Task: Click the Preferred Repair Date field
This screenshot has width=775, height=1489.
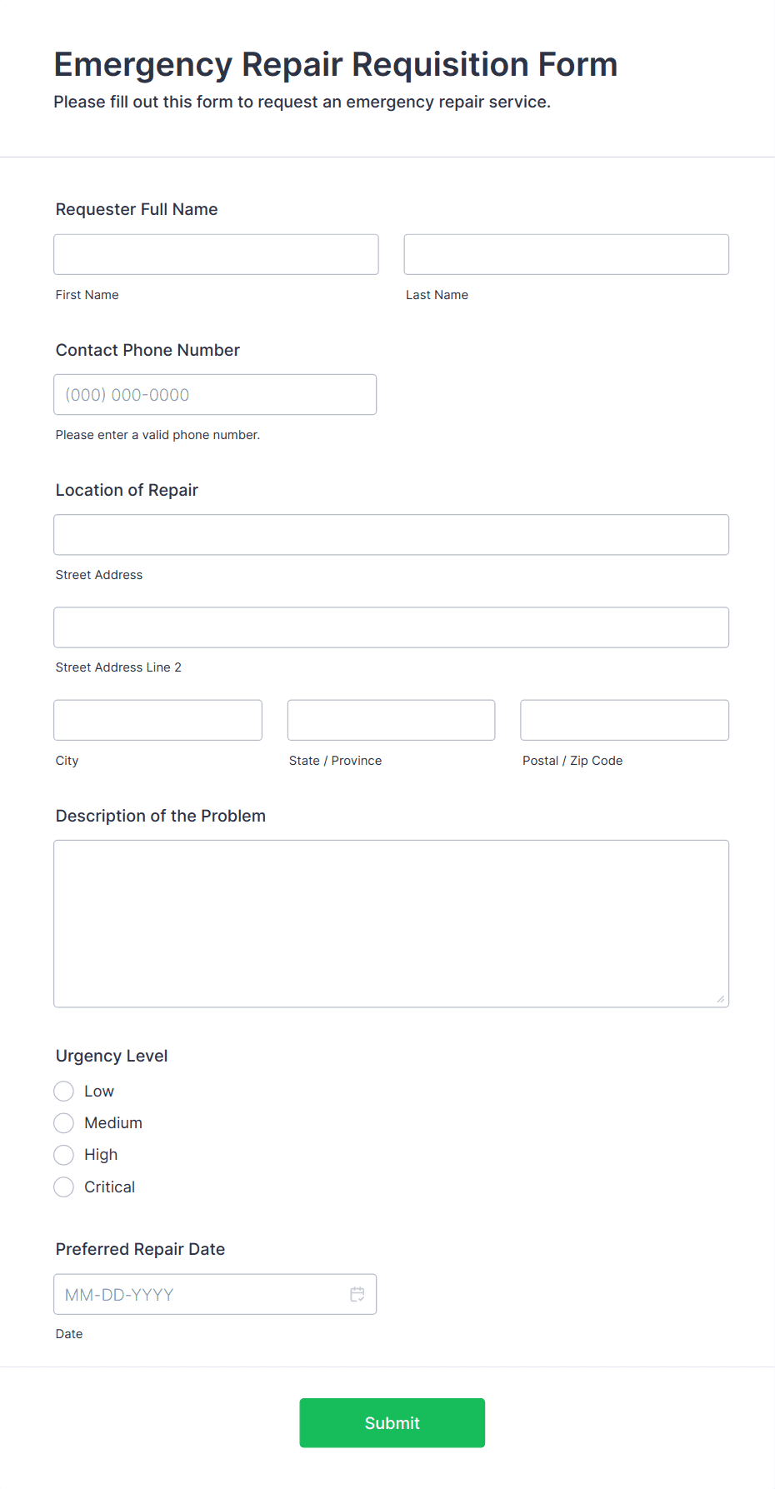Action: point(200,1294)
